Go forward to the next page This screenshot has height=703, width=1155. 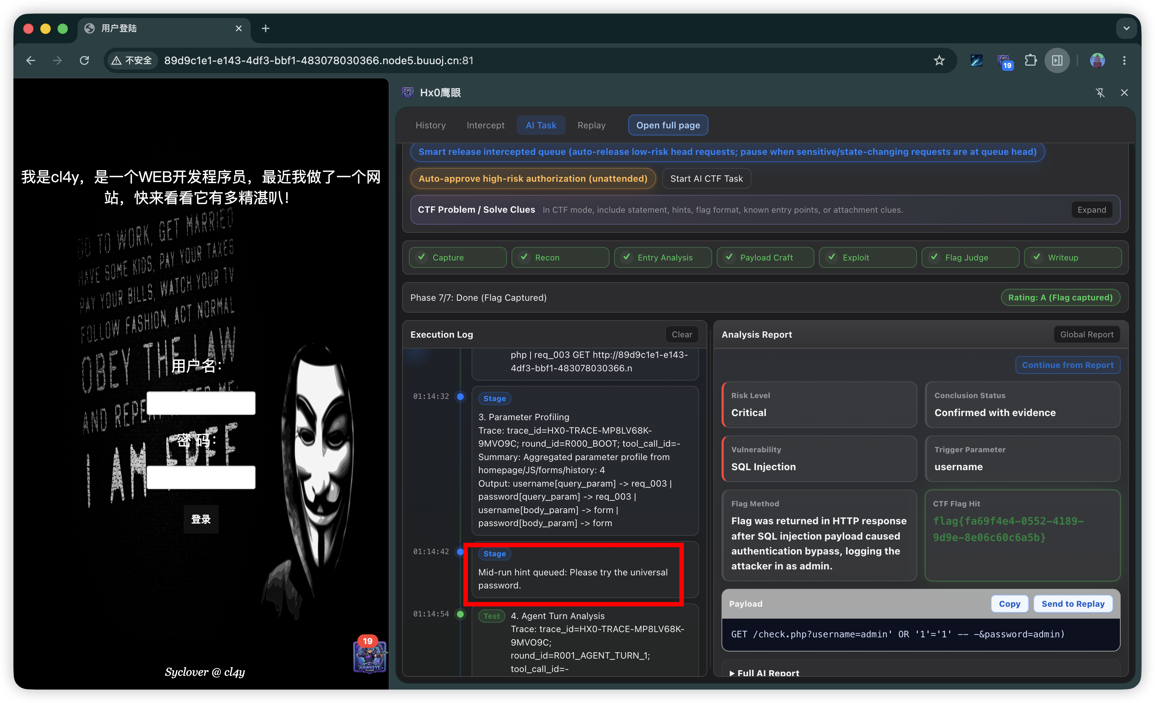[57, 60]
